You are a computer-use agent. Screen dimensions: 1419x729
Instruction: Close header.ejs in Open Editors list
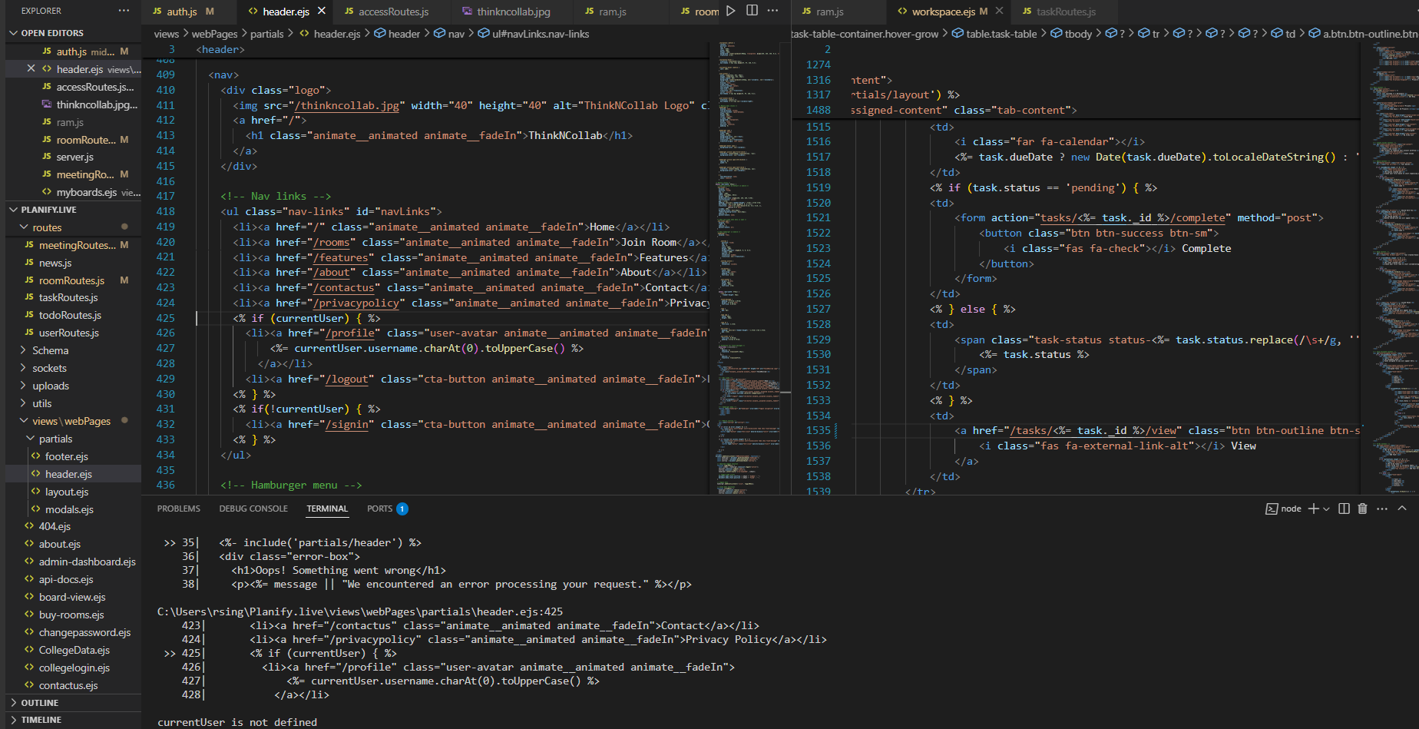coord(31,68)
